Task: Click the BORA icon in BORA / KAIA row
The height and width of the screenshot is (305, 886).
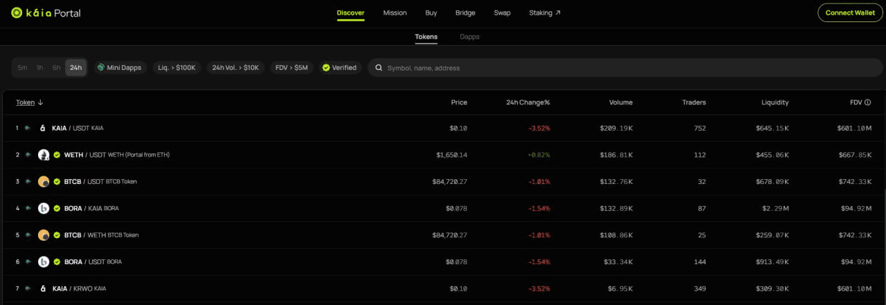Action: [44, 208]
